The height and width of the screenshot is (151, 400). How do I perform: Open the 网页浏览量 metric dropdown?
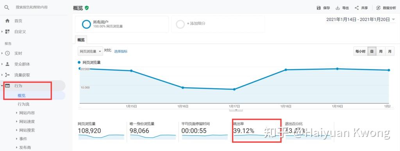90,51
